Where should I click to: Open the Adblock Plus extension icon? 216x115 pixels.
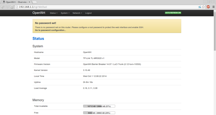[208, 7]
